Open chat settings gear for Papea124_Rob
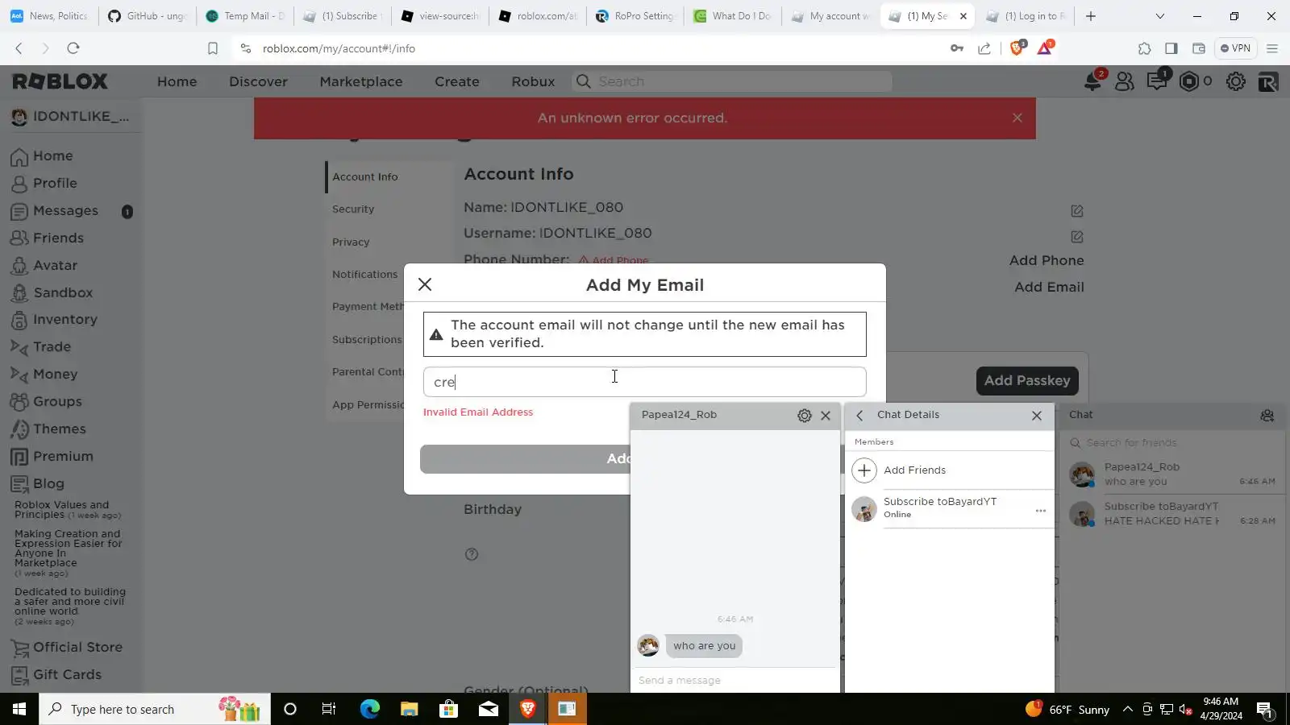 tap(804, 416)
